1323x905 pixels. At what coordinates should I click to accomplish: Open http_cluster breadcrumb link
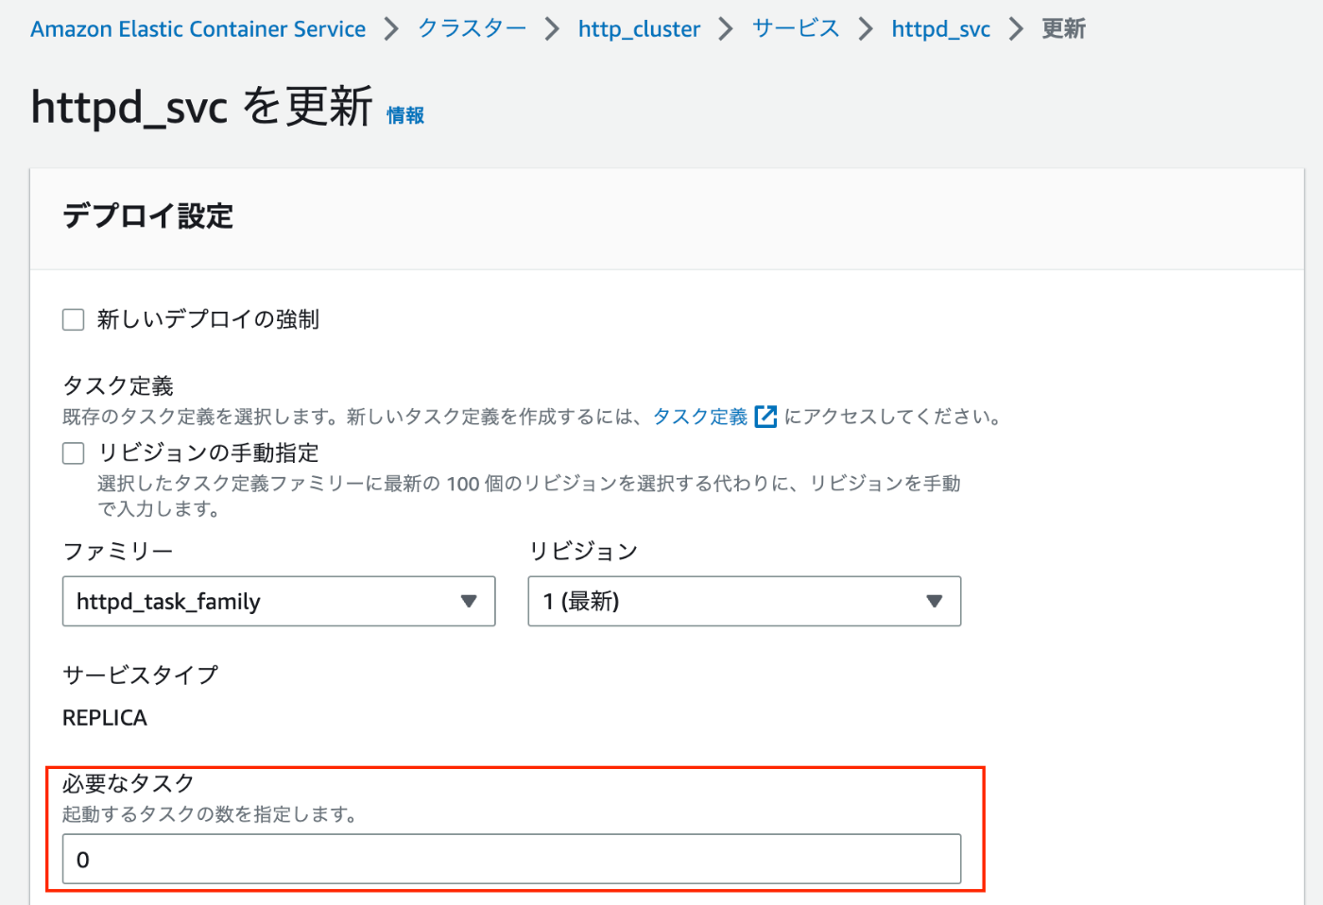pyautogui.click(x=639, y=29)
